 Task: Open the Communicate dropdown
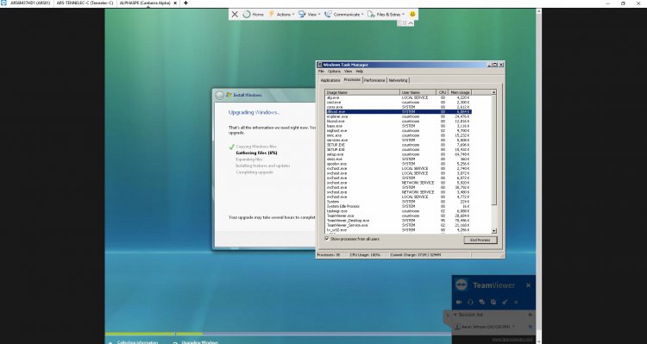343,15
